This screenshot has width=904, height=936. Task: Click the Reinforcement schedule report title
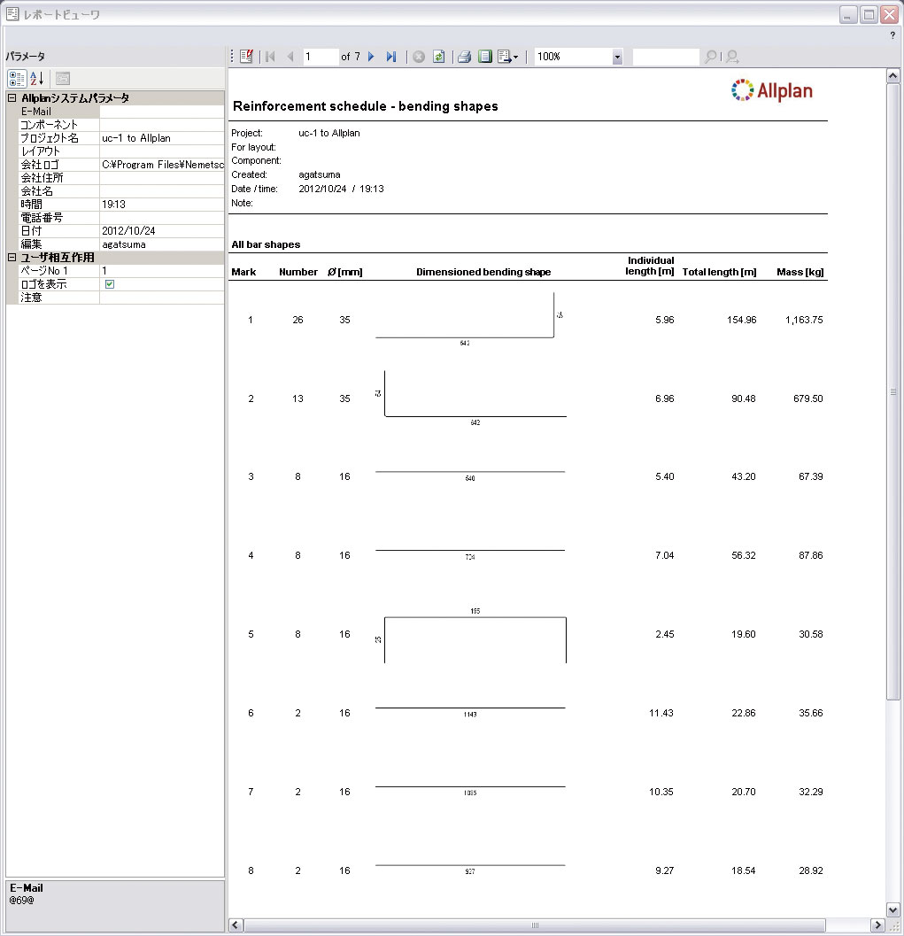point(365,106)
